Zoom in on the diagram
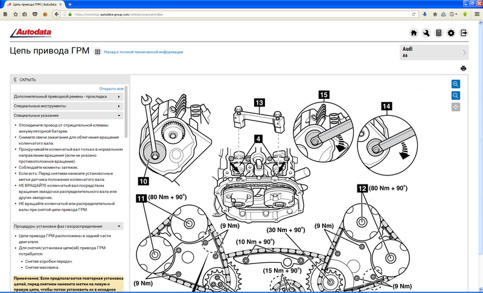 point(456,84)
